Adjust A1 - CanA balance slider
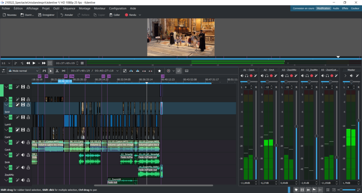Viewport: 362px width, 193px height. pyautogui.click(x=249, y=82)
